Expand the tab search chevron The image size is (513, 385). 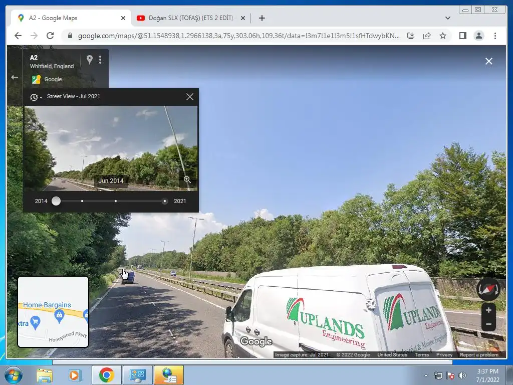(x=448, y=18)
